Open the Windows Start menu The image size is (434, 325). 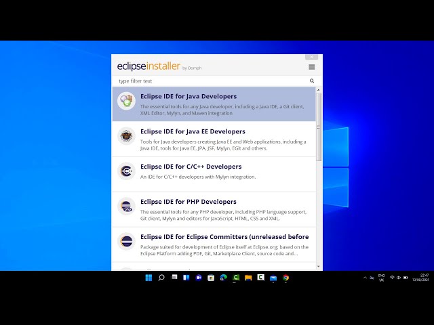coord(149,278)
